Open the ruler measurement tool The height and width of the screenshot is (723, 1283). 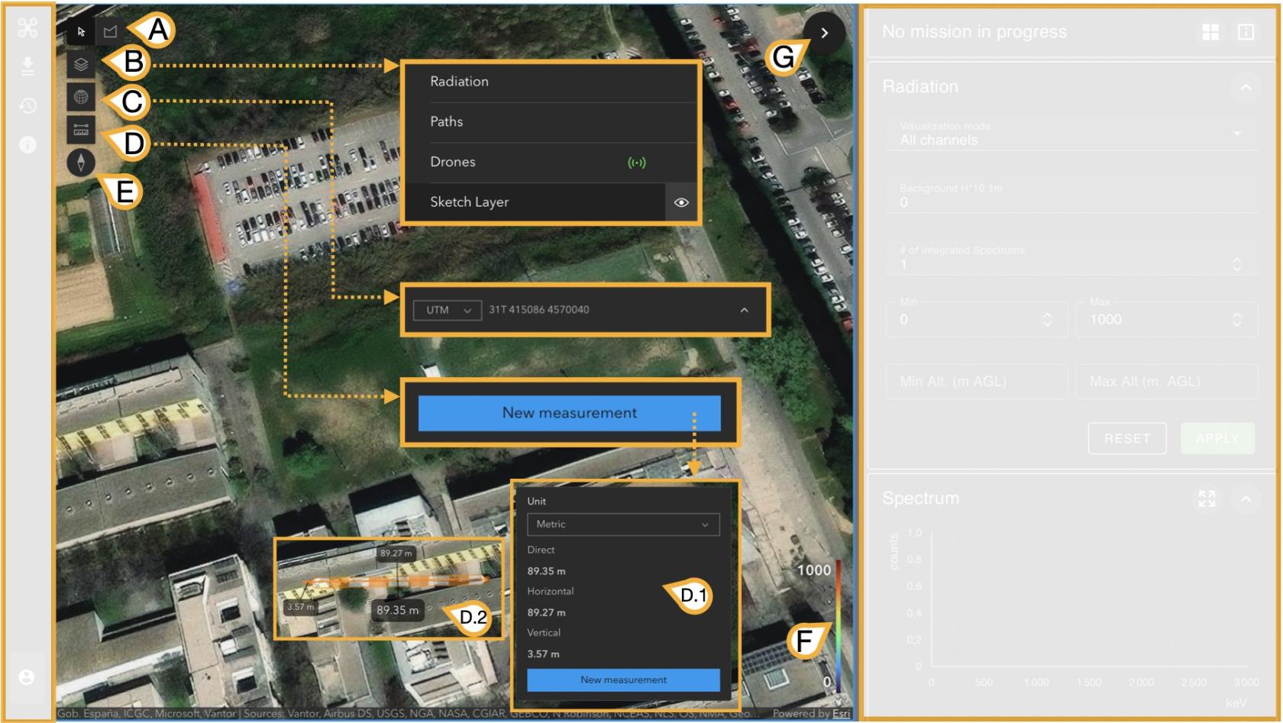pos(81,130)
